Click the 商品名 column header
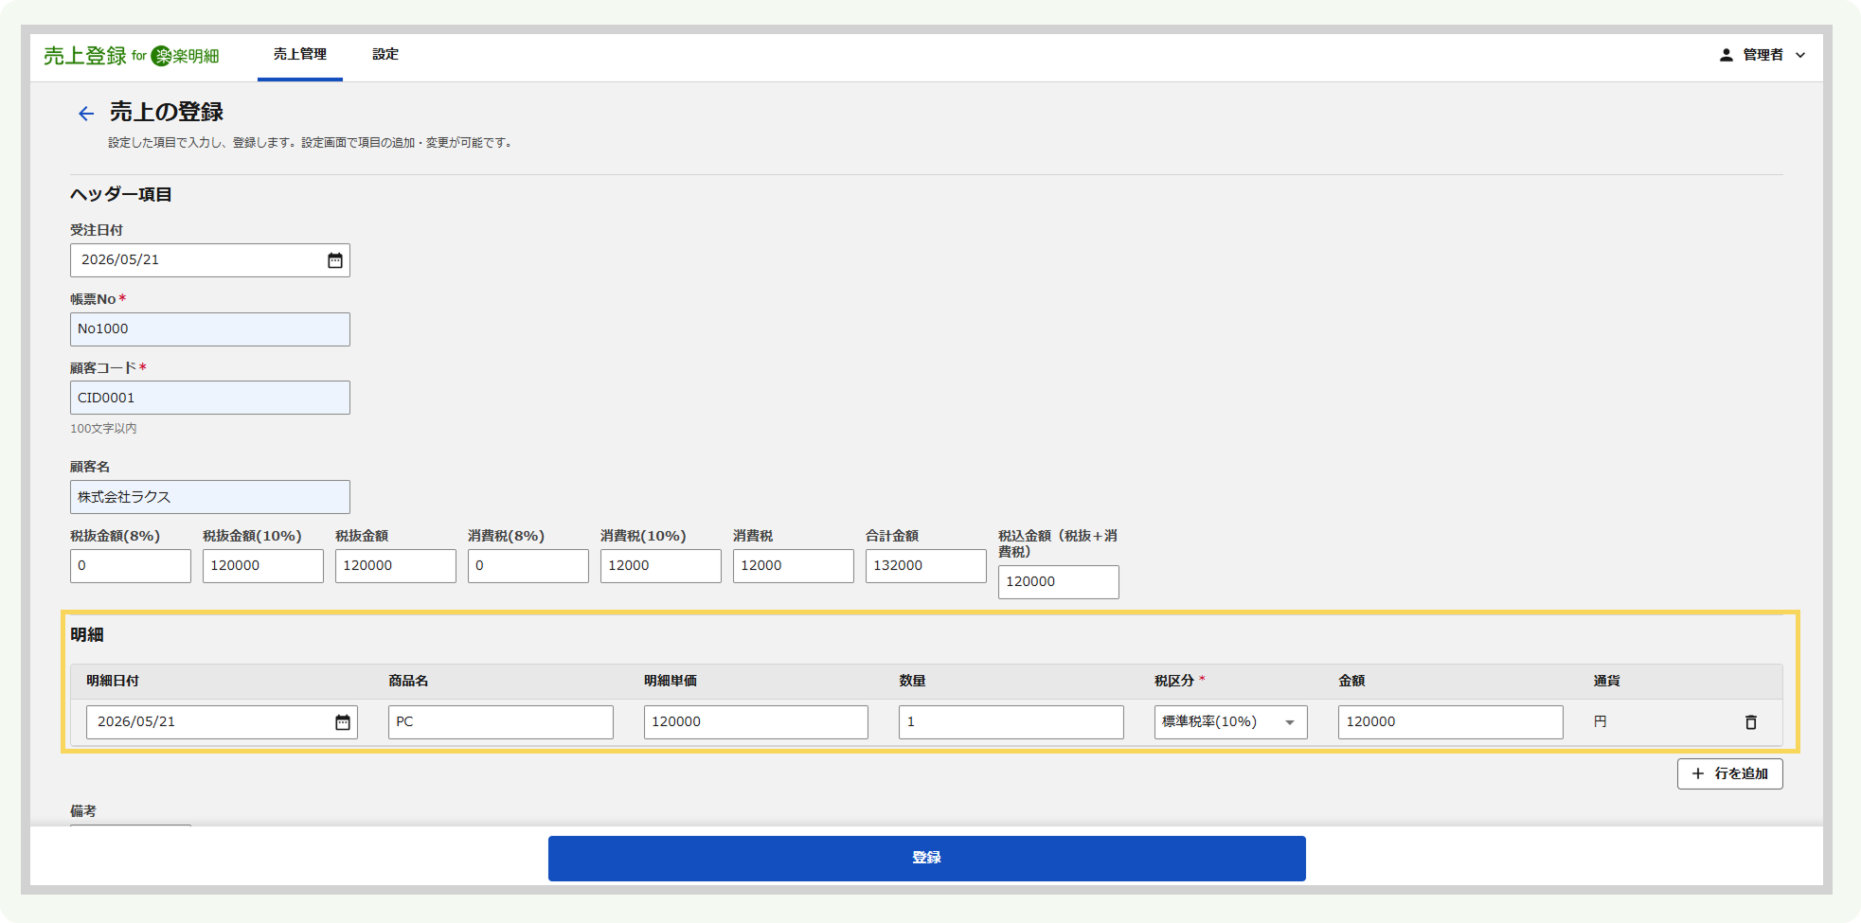Screen dimensions: 1861x923 point(408,681)
